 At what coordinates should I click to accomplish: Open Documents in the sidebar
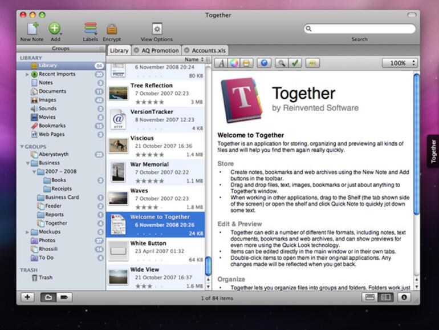(x=61, y=91)
